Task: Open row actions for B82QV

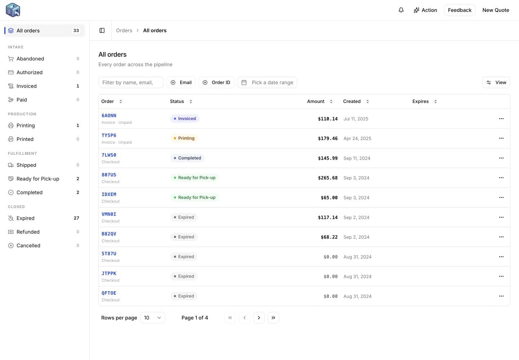Action: pos(501,237)
